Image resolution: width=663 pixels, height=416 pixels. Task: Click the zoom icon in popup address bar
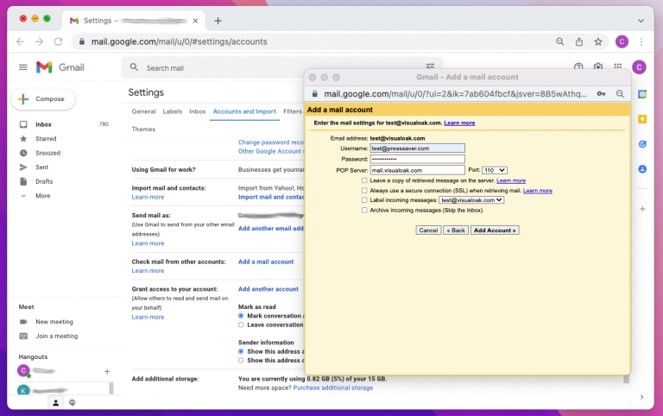click(x=620, y=94)
